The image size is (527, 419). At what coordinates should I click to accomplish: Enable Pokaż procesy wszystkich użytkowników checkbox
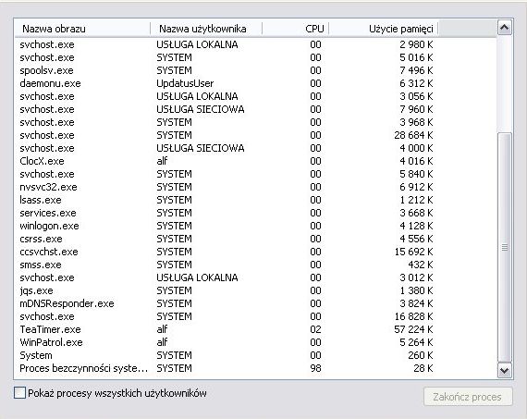click(x=19, y=392)
